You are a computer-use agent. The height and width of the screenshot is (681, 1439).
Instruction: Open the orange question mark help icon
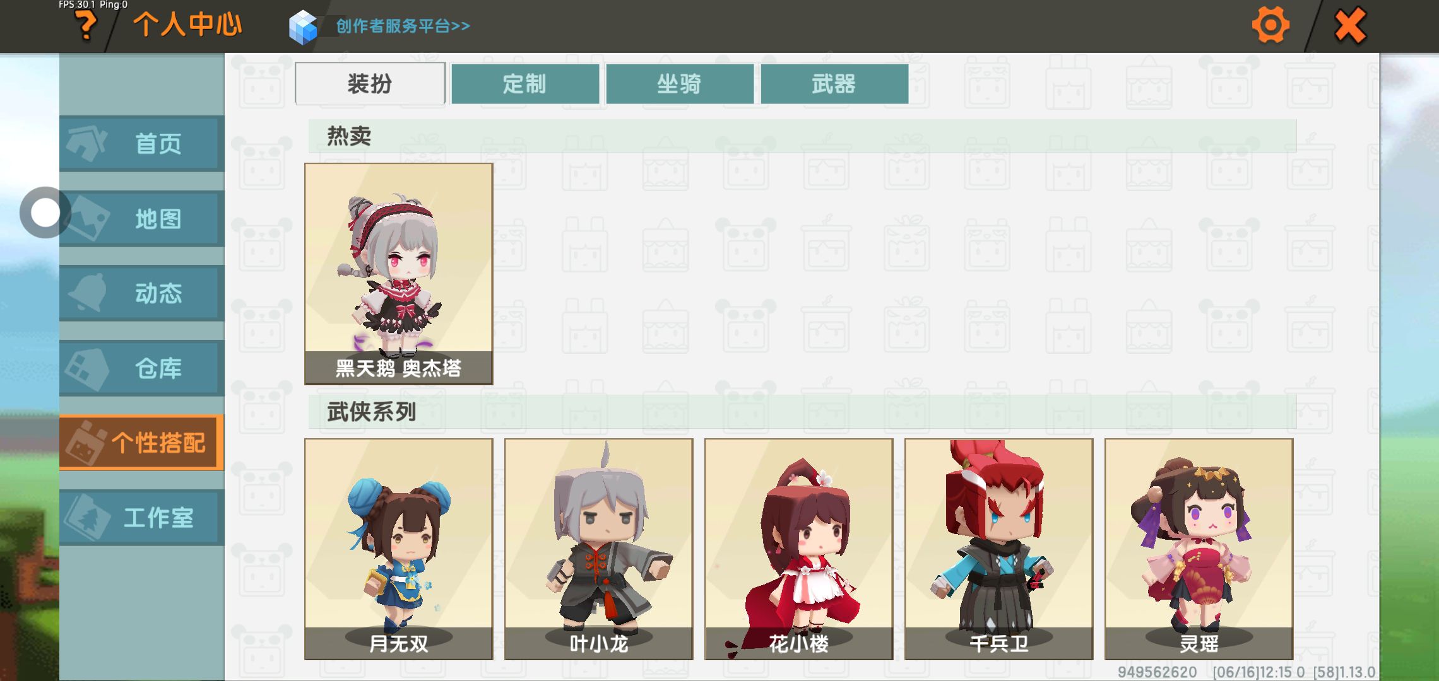coord(86,26)
